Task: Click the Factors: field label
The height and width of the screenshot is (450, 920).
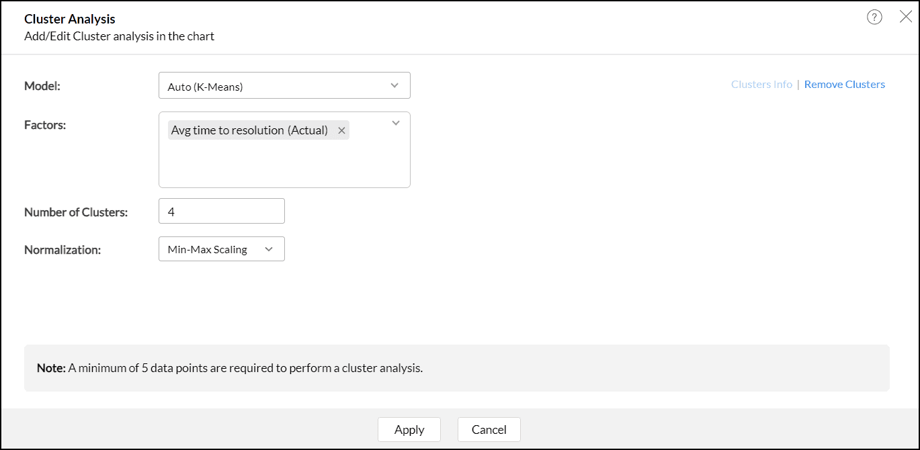Action: (45, 125)
